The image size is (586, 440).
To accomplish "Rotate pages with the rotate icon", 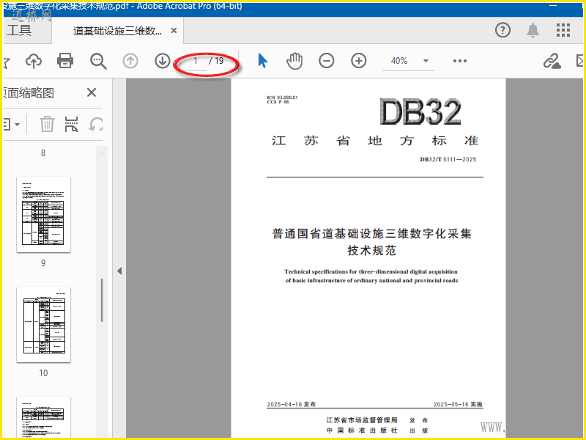I will tap(96, 124).
